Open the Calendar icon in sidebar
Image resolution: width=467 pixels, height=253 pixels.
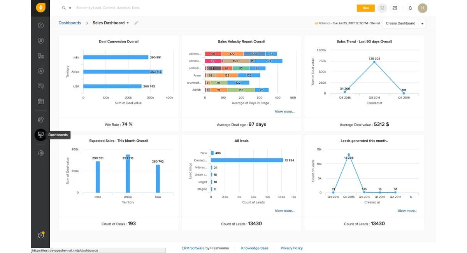pos(40,102)
